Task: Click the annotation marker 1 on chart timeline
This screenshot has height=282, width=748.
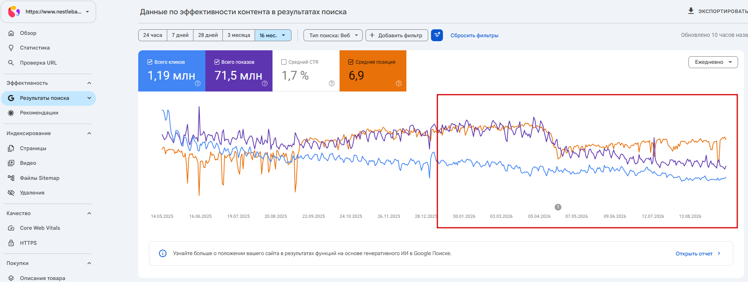Action: pyautogui.click(x=558, y=207)
